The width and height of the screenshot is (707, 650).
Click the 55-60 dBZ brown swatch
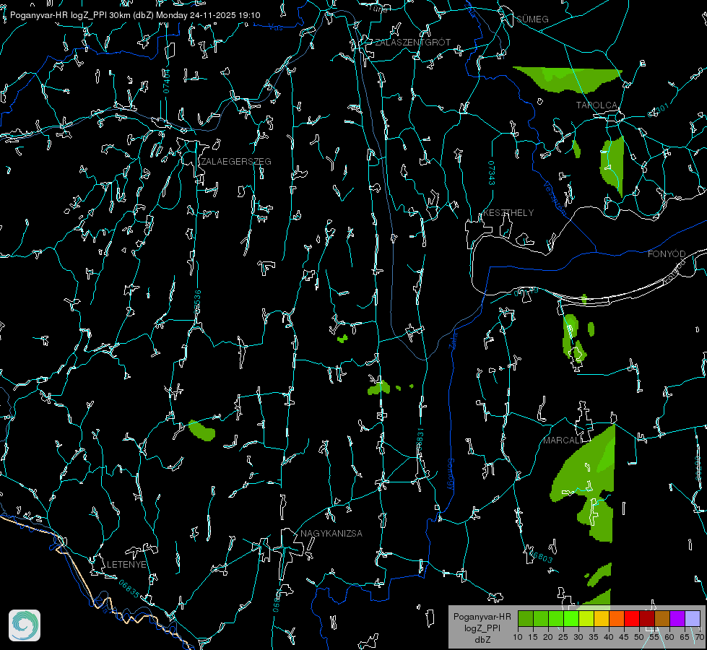click(662, 619)
